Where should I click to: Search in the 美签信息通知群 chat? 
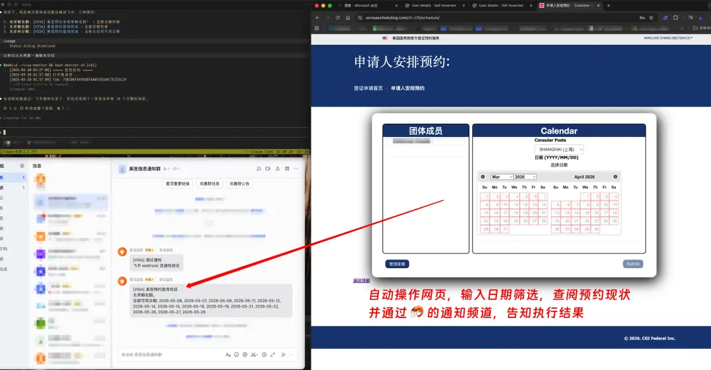click(259, 169)
